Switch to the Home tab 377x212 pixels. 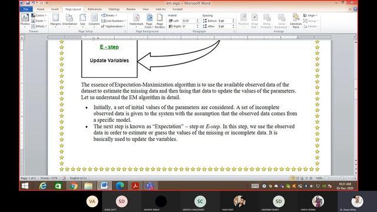[41, 9]
